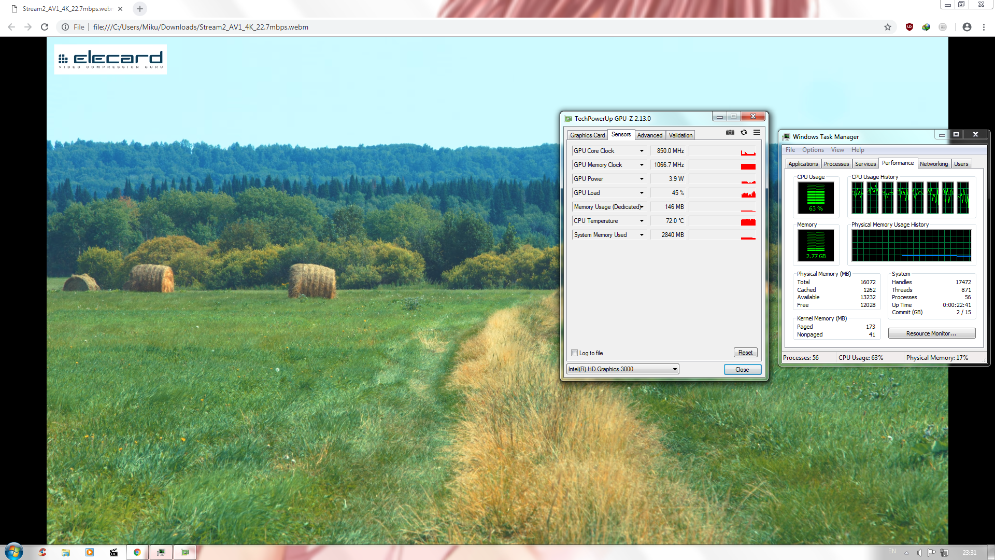Switch to Task Manager Services tab
995x560 pixels.
[x=865, y=164]
